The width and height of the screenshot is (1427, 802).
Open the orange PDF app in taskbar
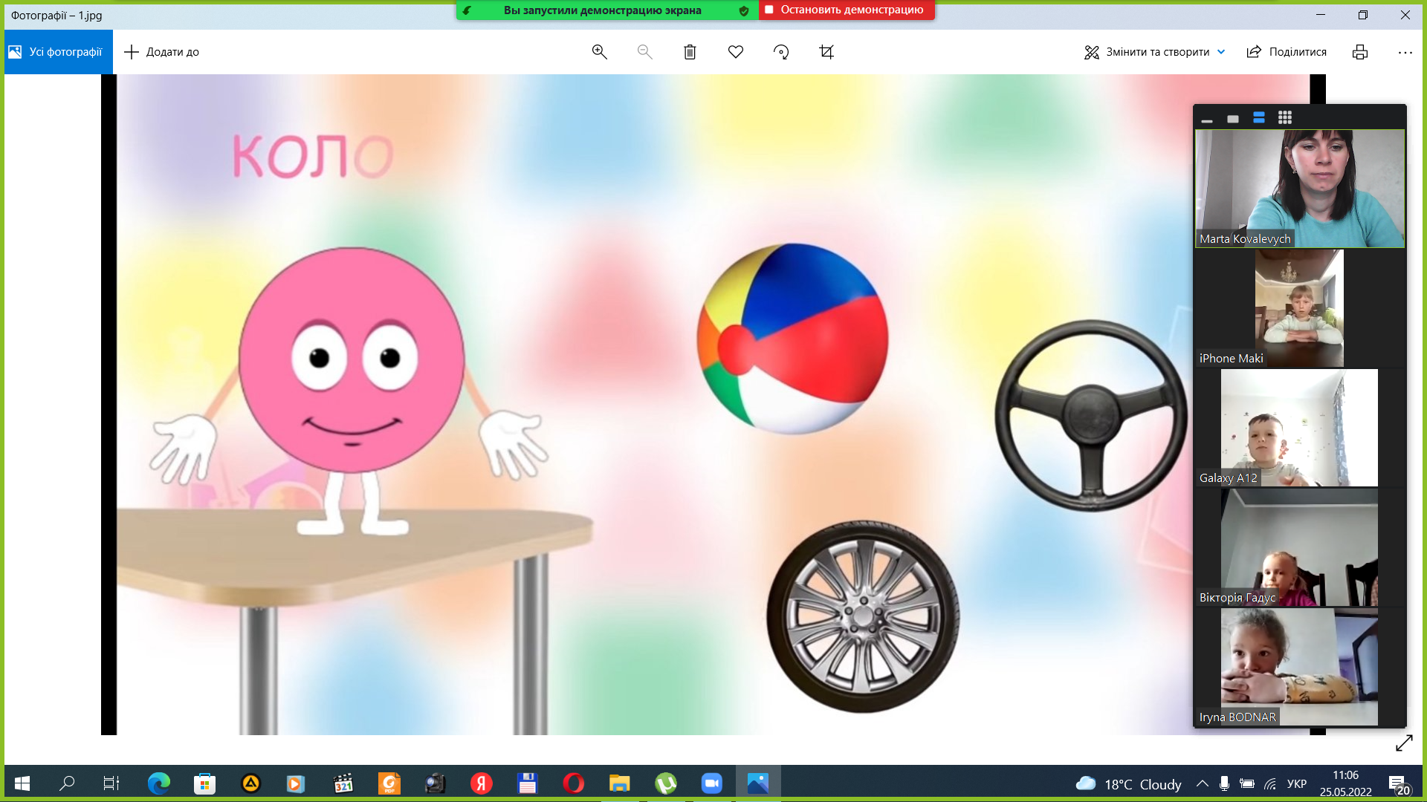point(389,783)
